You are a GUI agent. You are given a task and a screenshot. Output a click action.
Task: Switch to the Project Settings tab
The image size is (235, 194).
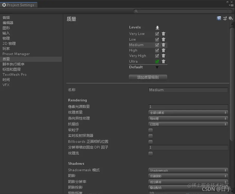[19, 5]
